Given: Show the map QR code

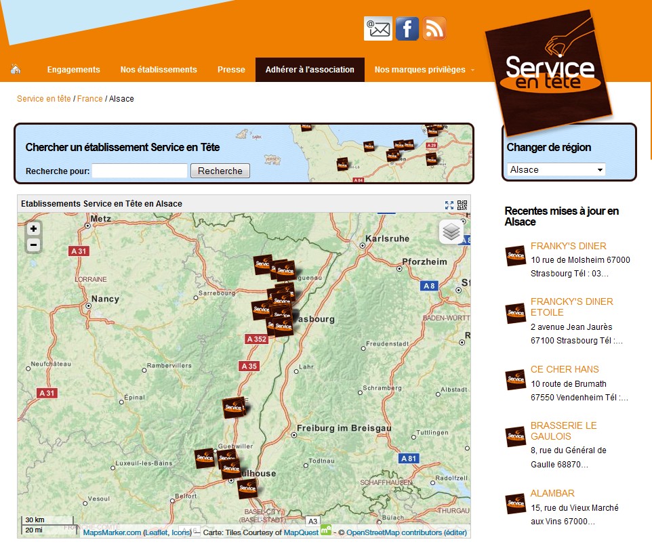Looking at the screenshot, I should click(x=462, y=205).
